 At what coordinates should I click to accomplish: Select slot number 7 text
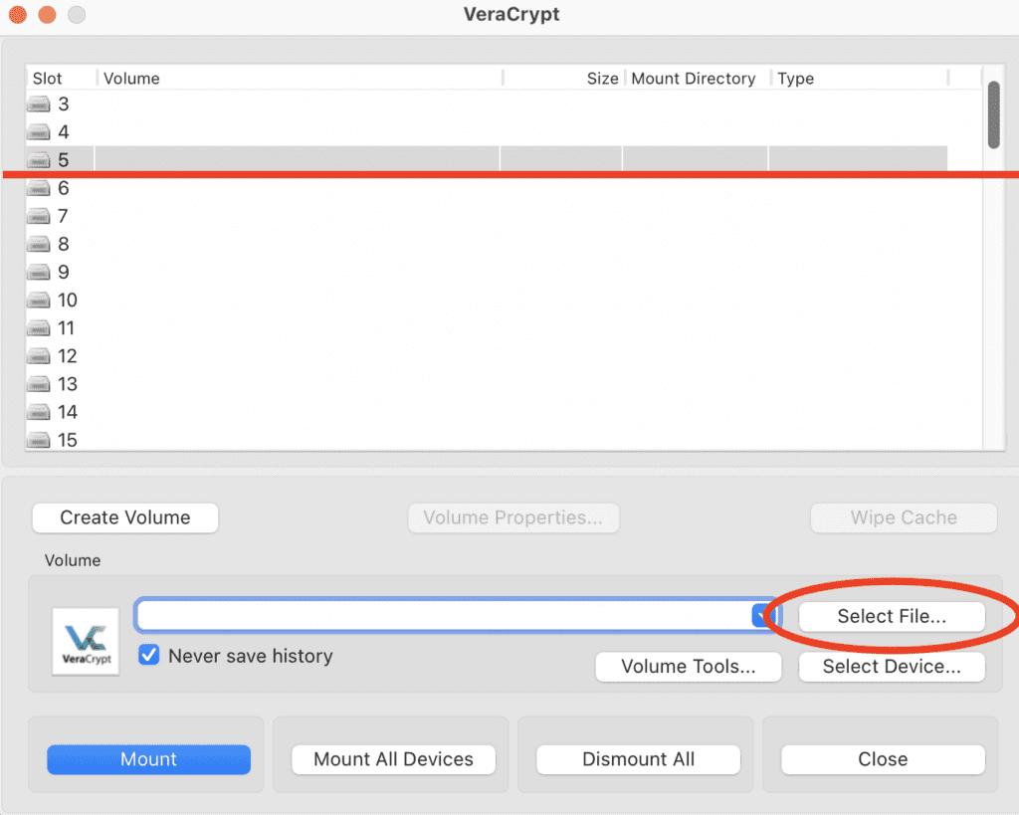click(x=63, y=216)
